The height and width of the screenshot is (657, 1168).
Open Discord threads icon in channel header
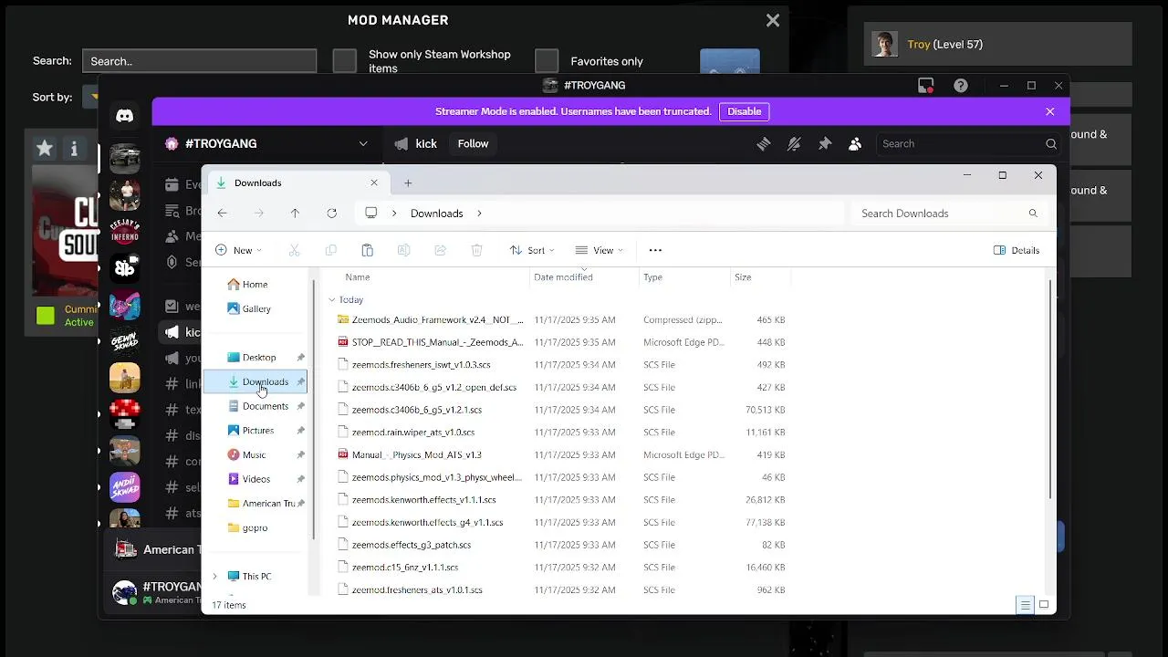pos(764,144)
